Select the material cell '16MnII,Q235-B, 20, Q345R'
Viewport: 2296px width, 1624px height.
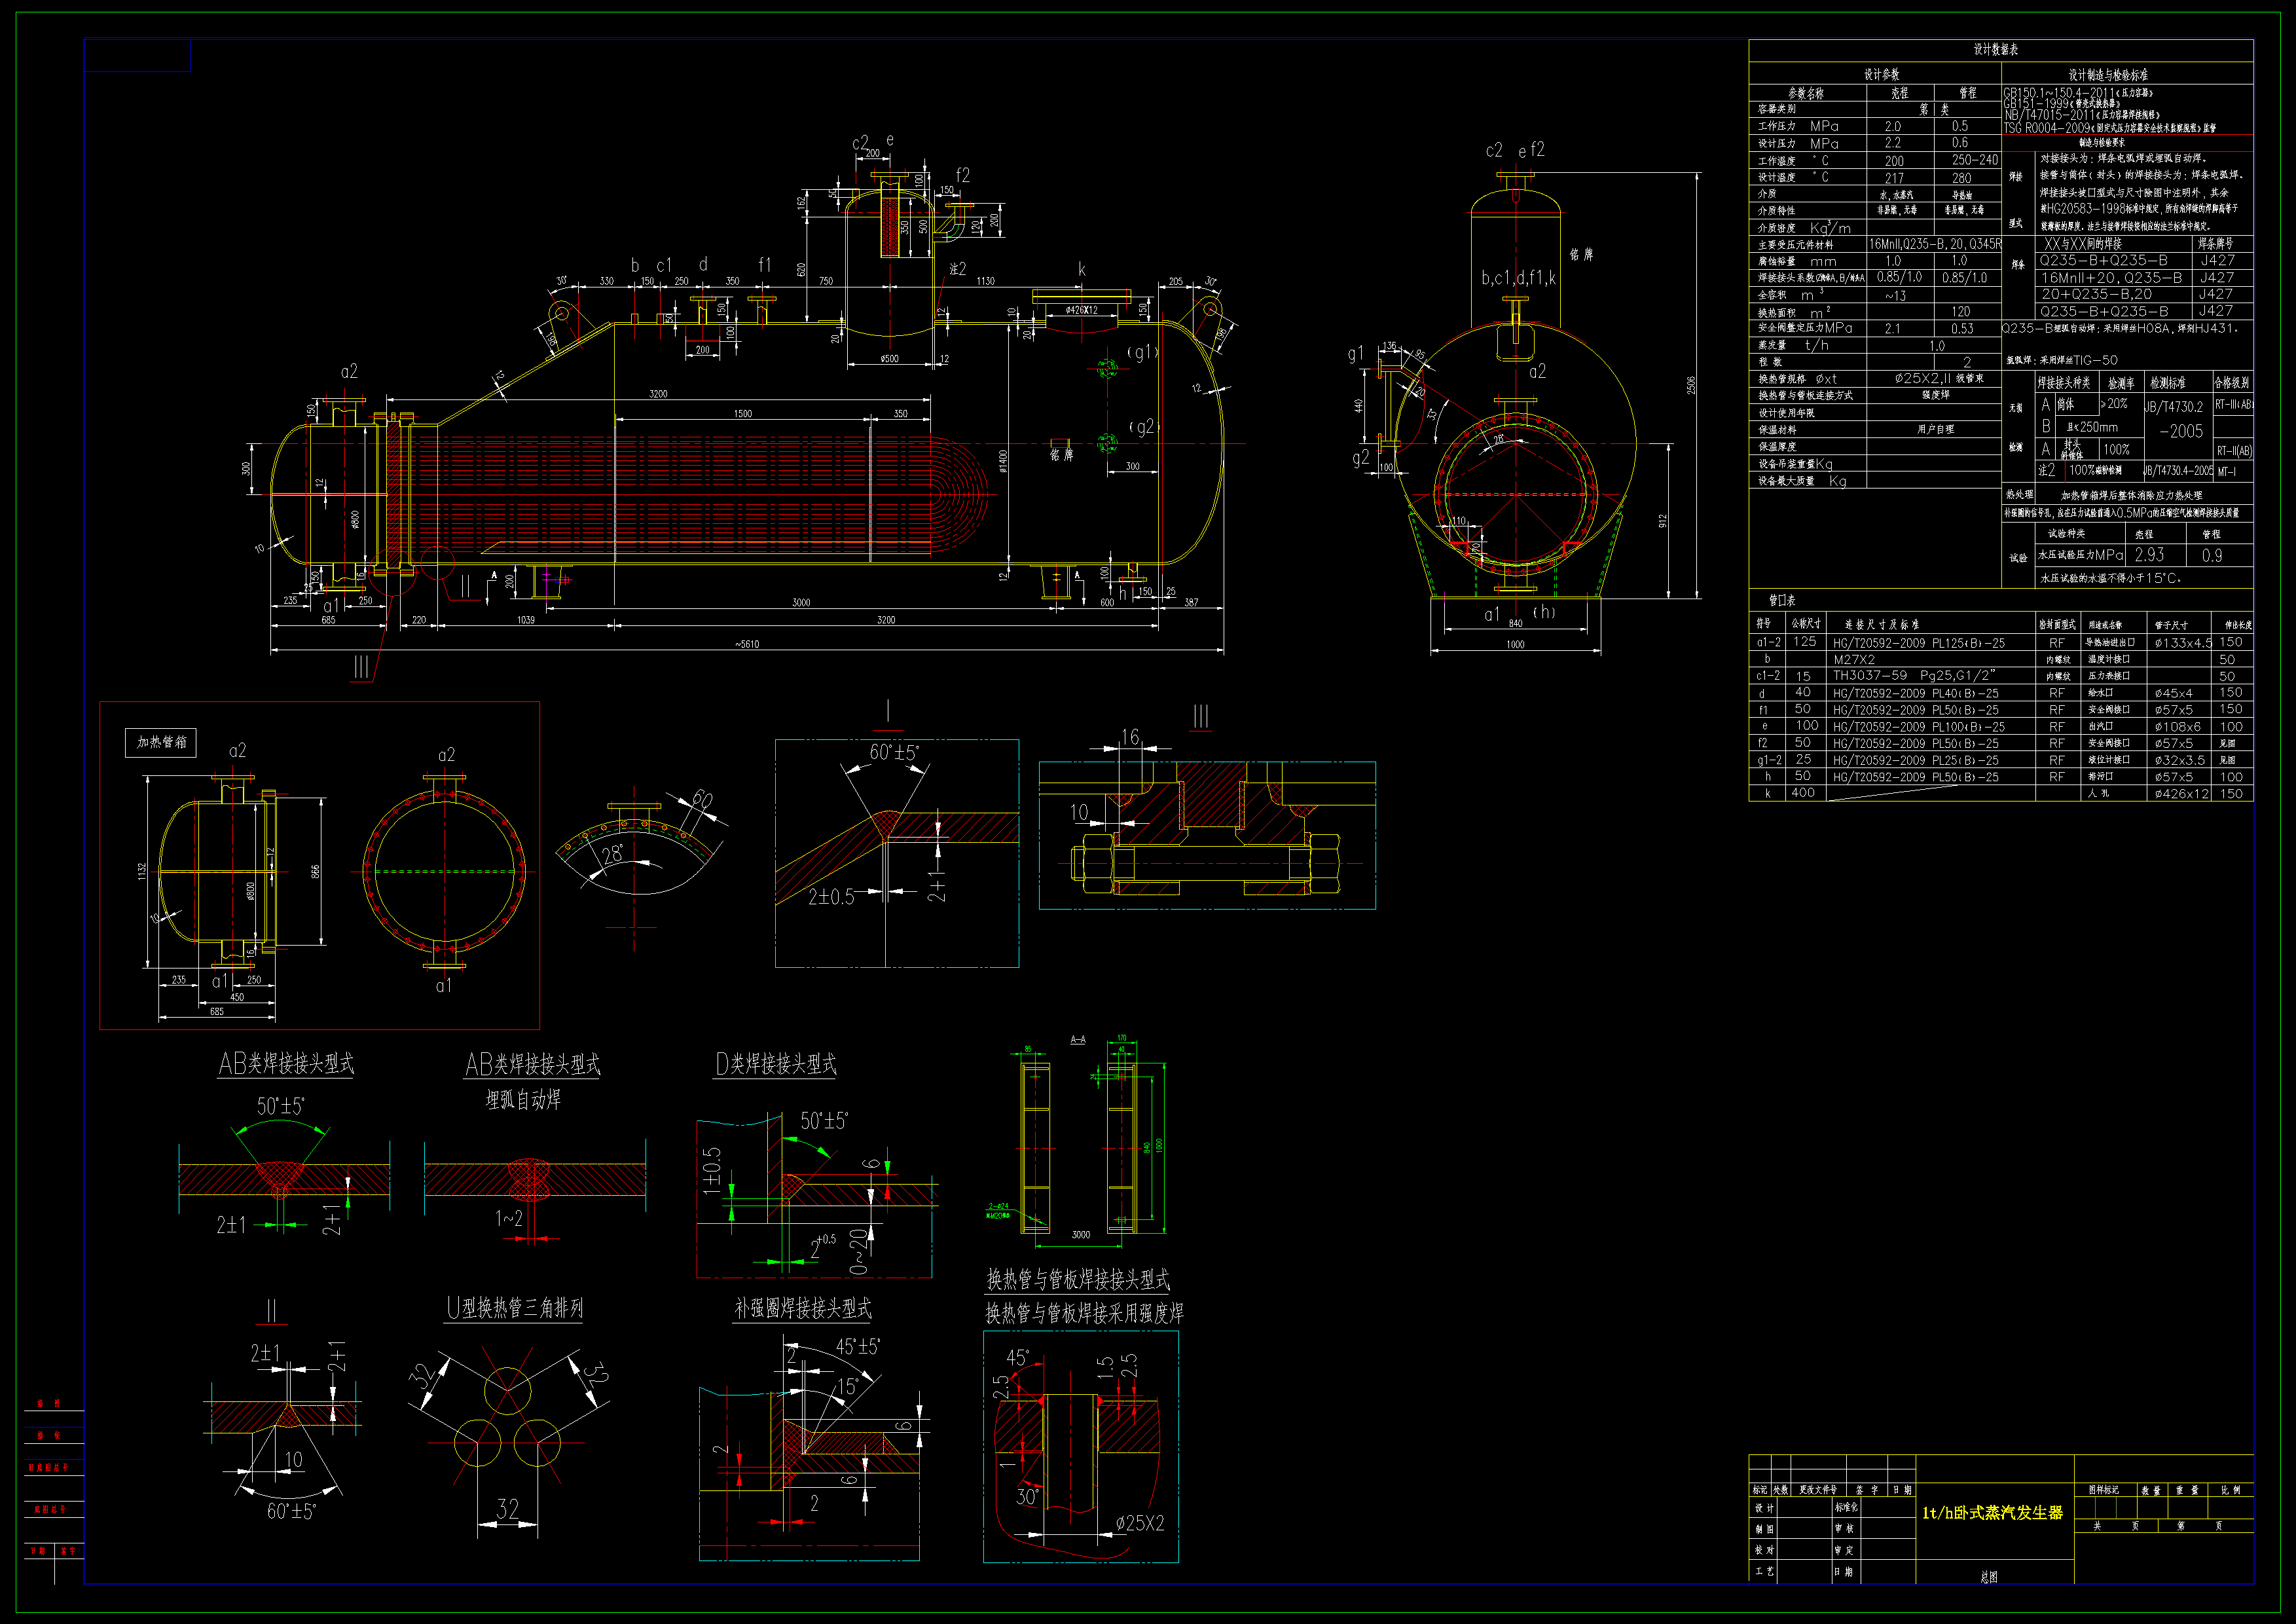click(1935, 244)
